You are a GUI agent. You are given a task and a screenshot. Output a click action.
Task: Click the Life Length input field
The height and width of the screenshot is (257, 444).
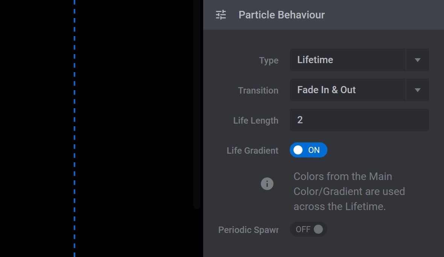(x=359, y=120)
